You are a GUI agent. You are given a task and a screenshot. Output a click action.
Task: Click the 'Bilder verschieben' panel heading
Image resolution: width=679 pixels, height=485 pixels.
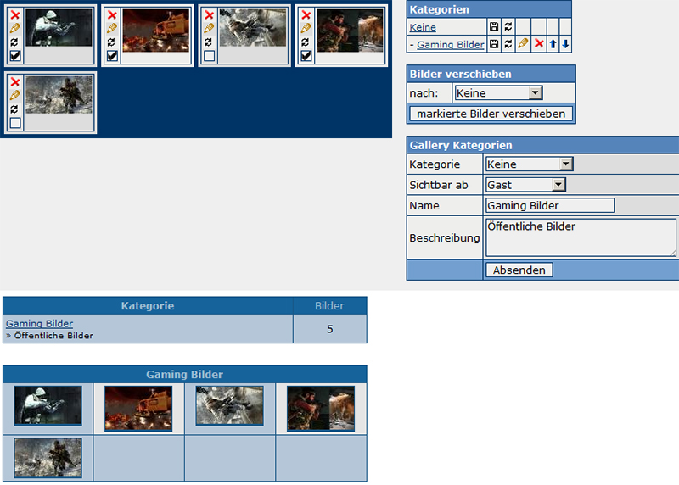tap(461, 74)
